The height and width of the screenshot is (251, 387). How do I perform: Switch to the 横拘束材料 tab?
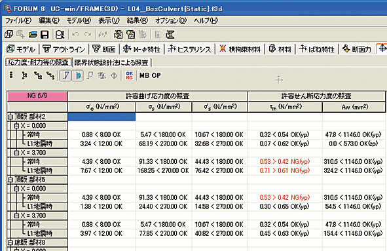[240, 49]
